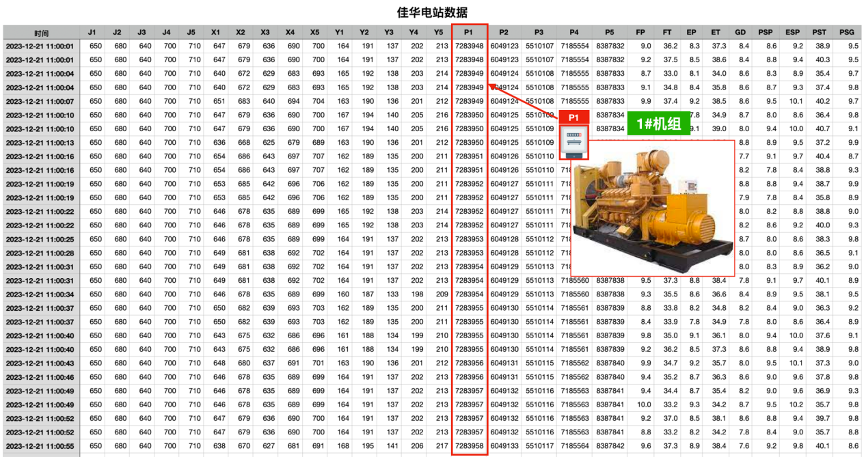This screenshot has width=866, height=470.
Task: Select the ESP column header
Action: pyautogui.click(x=793, y=32)
